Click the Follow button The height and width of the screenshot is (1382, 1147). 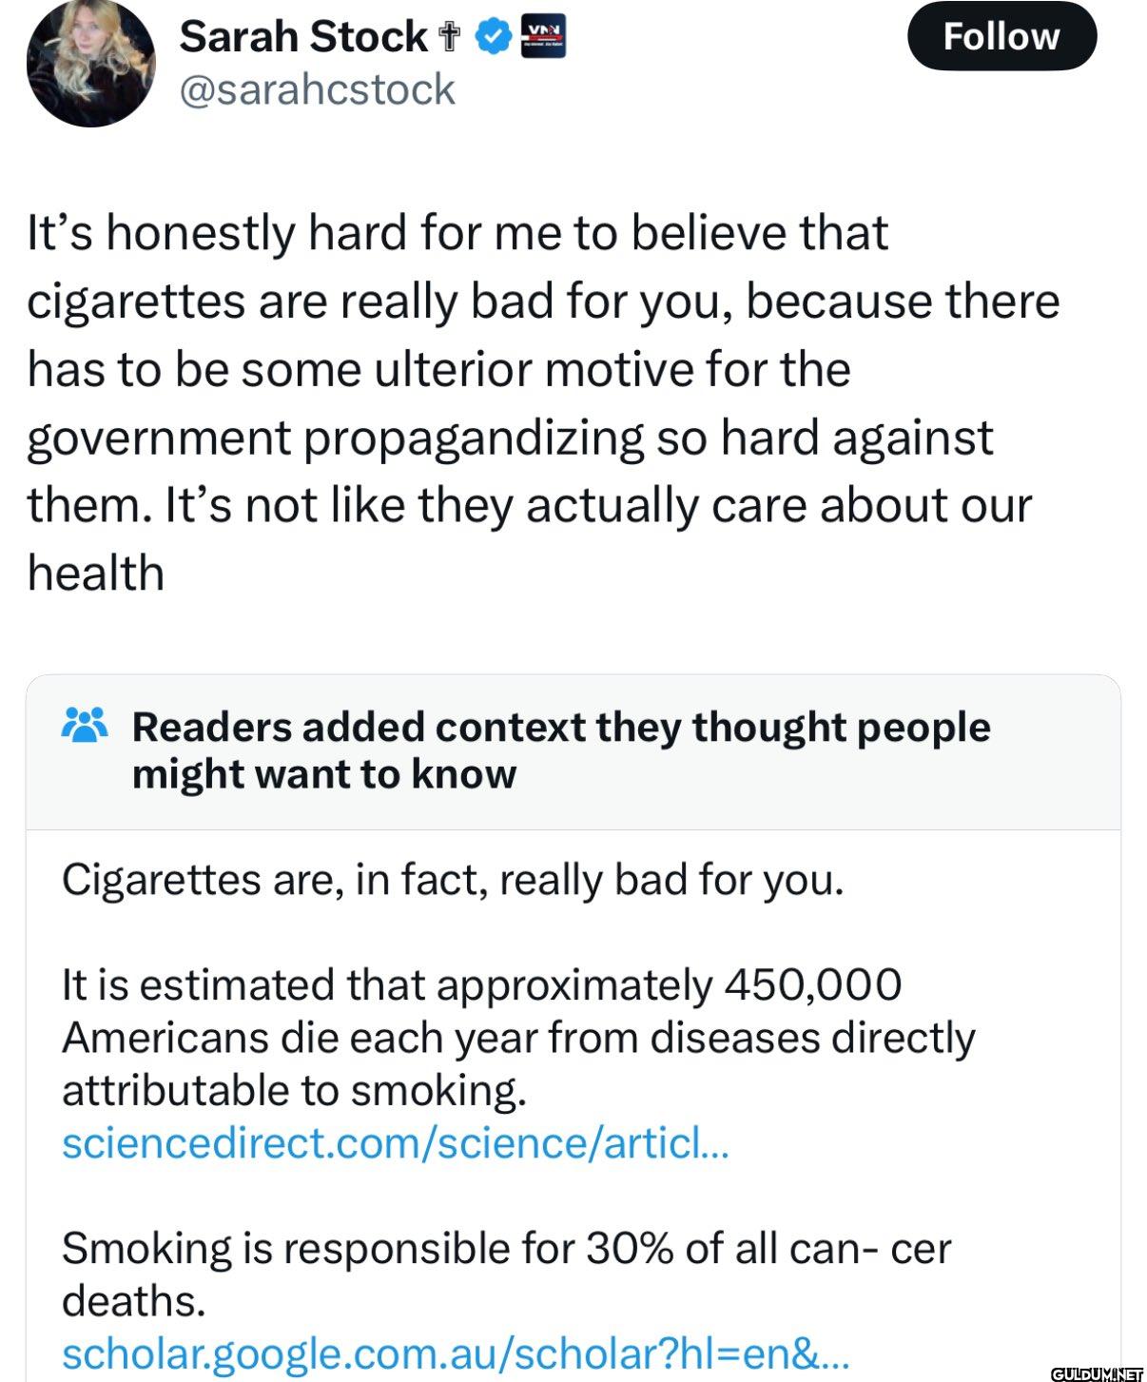(x=1001, y=36)
